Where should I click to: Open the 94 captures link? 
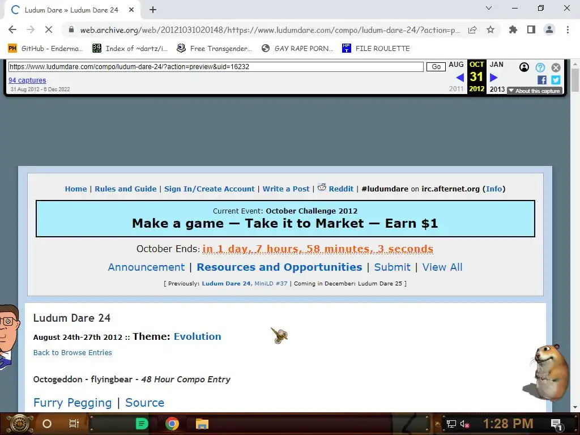27,80
